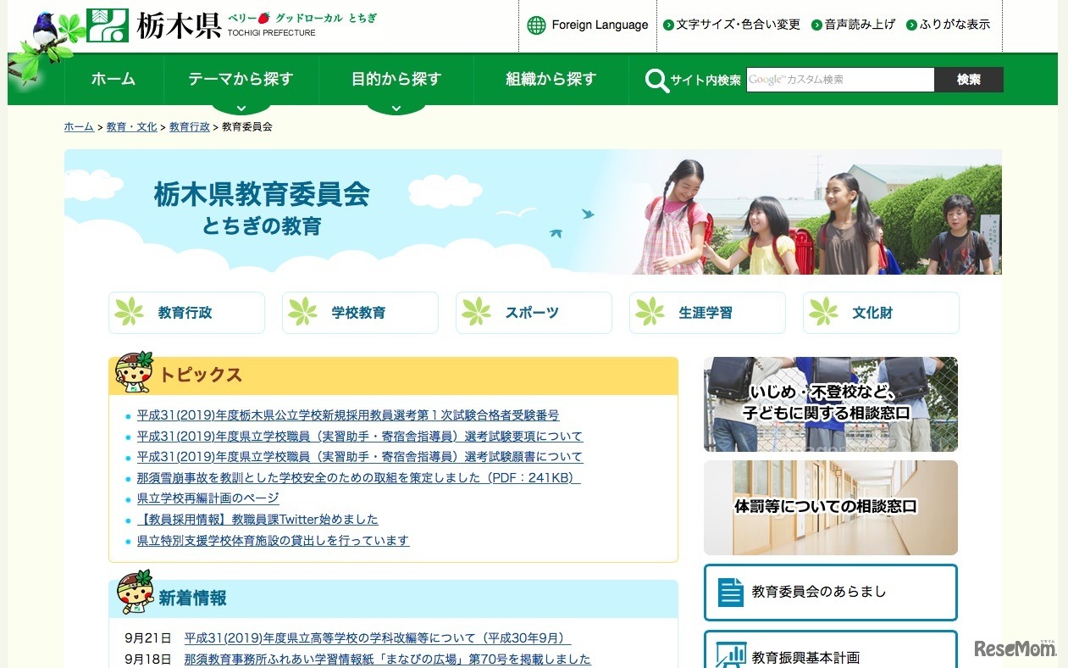Click the いじめ・不登校 consultation banner
Screen dimensions: 1068x668
click(x=830, y=404)
